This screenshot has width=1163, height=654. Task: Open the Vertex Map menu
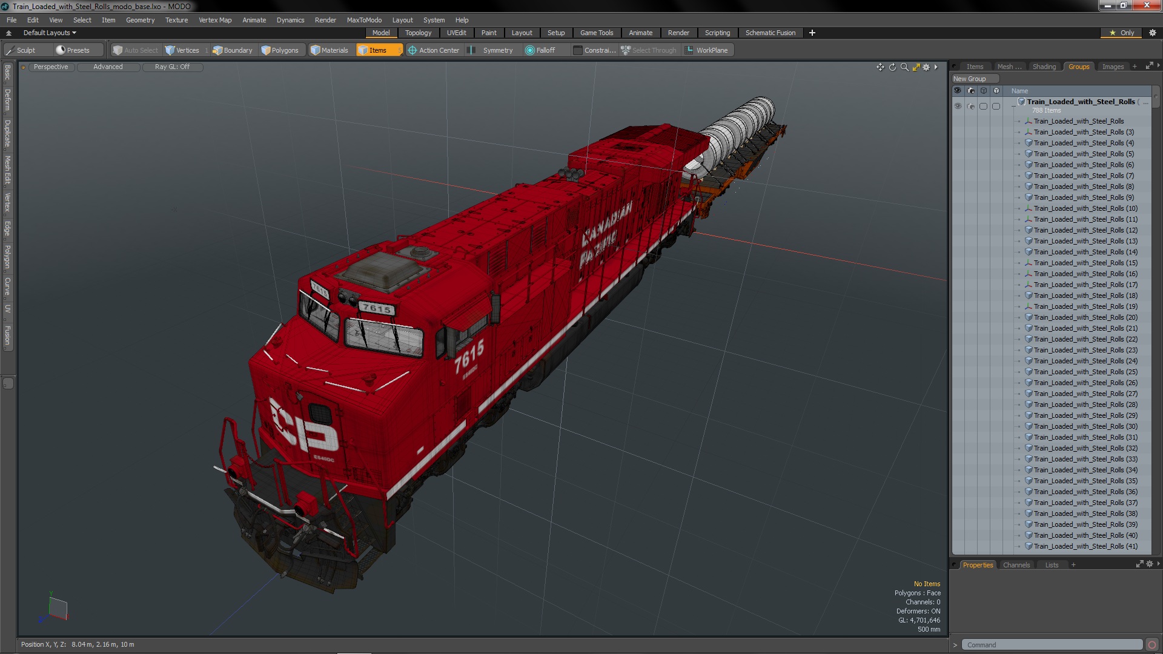coord(215,20)
